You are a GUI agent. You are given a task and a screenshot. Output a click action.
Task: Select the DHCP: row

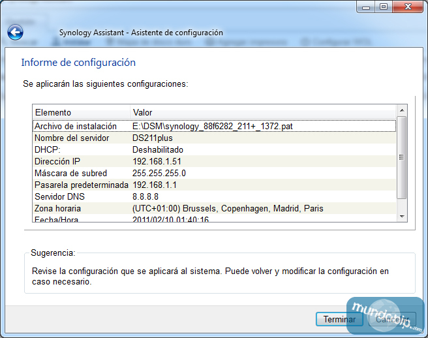pyautogui.click(x=214, y=149)
